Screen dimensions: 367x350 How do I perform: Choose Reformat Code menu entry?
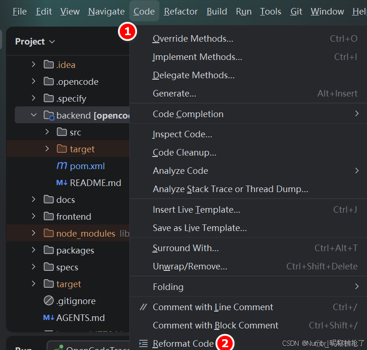pyautogui.click(x=248, y=343)
